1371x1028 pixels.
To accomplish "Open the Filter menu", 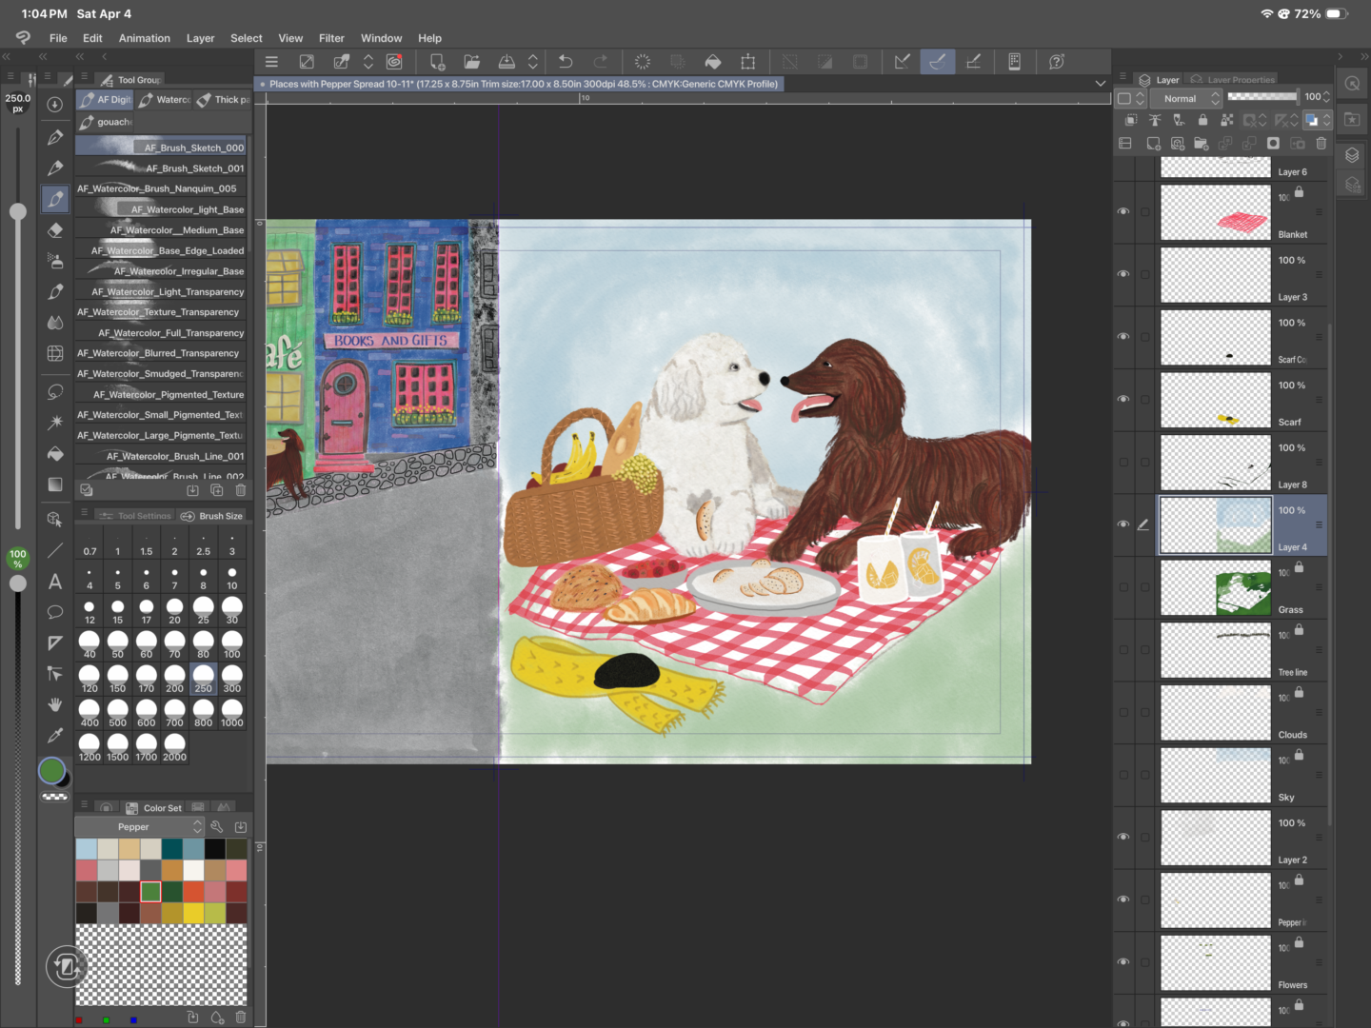I will [x=331, y=38].
